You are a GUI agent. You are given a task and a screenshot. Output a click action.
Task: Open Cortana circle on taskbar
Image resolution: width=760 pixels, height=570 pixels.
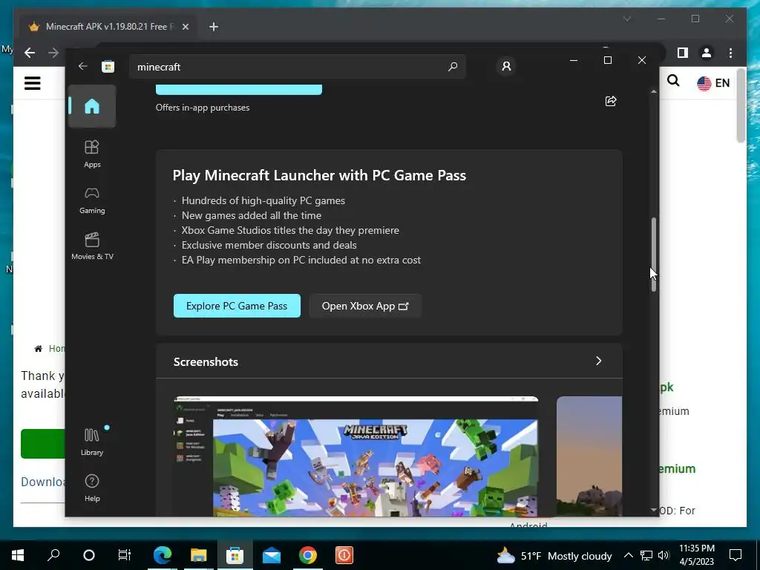coord(89,555)
